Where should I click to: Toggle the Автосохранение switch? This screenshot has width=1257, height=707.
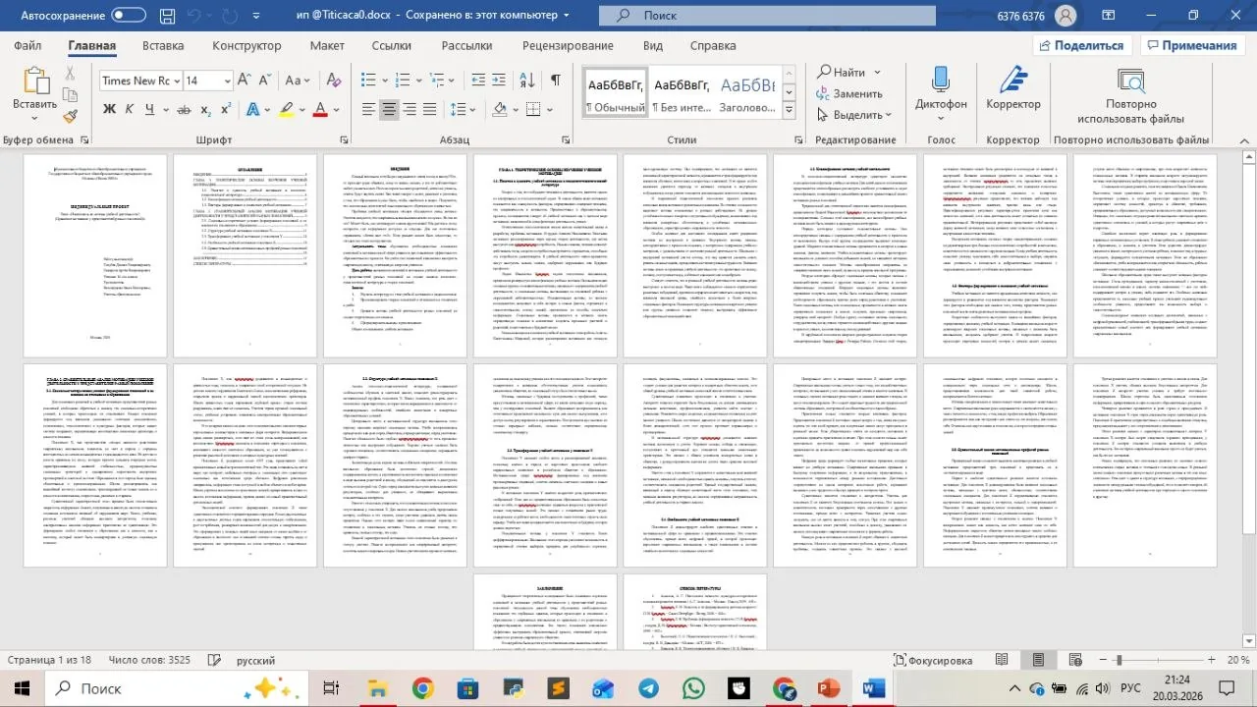click(x=129, y=15)
